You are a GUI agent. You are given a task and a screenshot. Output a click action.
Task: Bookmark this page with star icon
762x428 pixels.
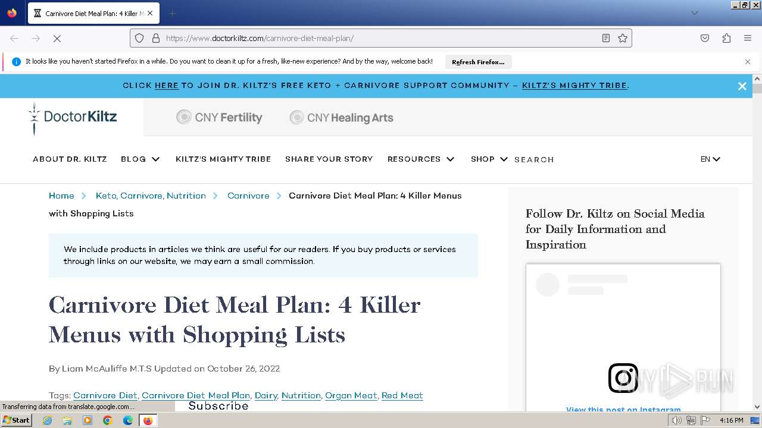pyautogui.click(x=623, y=38)
